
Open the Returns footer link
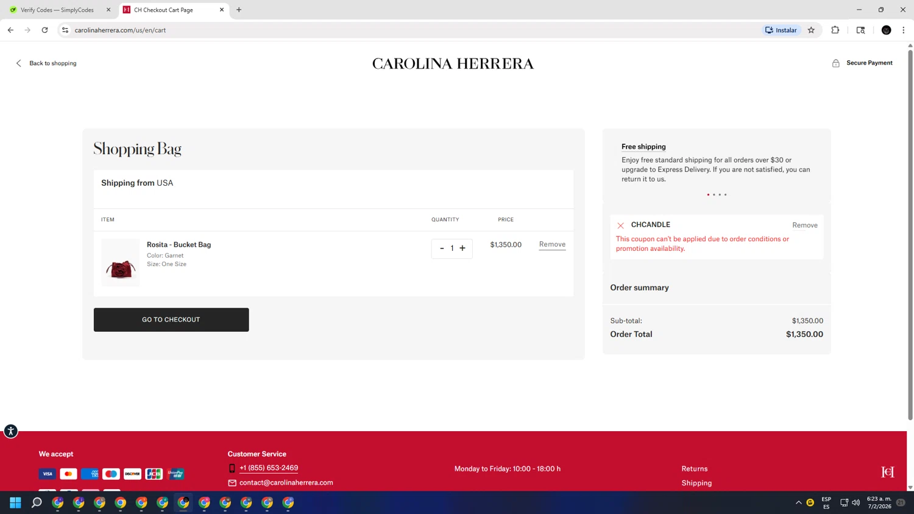click(695, 469)
